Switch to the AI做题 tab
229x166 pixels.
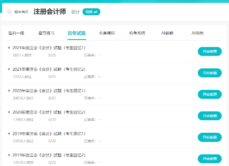pyautogui.click(x=167, y=33)
